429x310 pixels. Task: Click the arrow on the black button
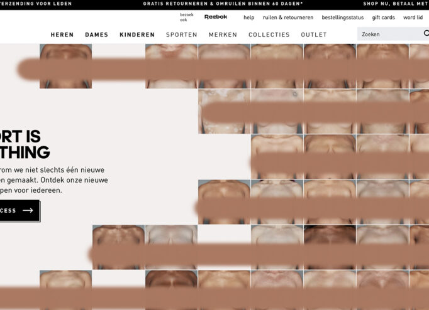coord(28,211)
